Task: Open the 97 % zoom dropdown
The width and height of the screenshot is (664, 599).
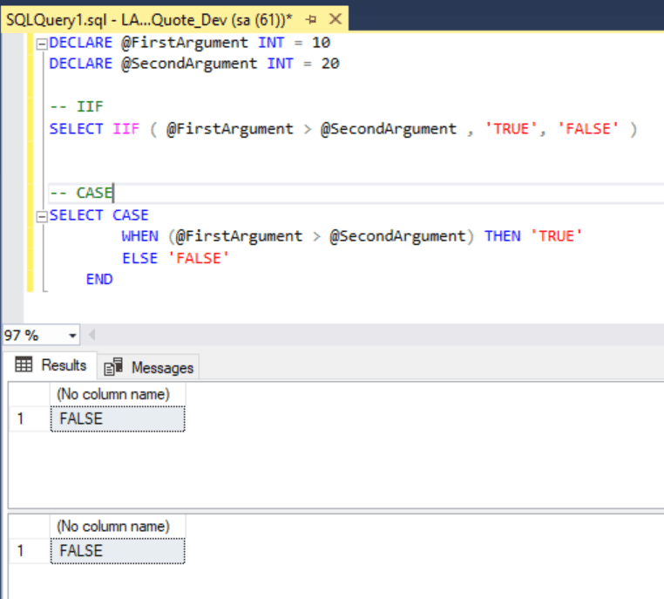Action: (72, 336)
